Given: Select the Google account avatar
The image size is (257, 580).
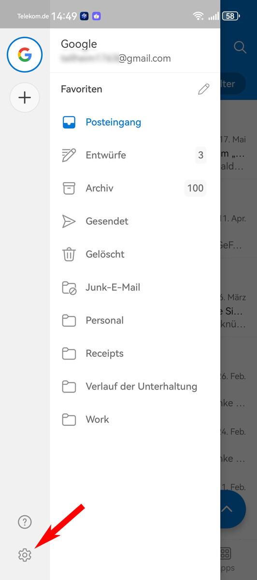Looking at the screenshot, I should 25,54.
